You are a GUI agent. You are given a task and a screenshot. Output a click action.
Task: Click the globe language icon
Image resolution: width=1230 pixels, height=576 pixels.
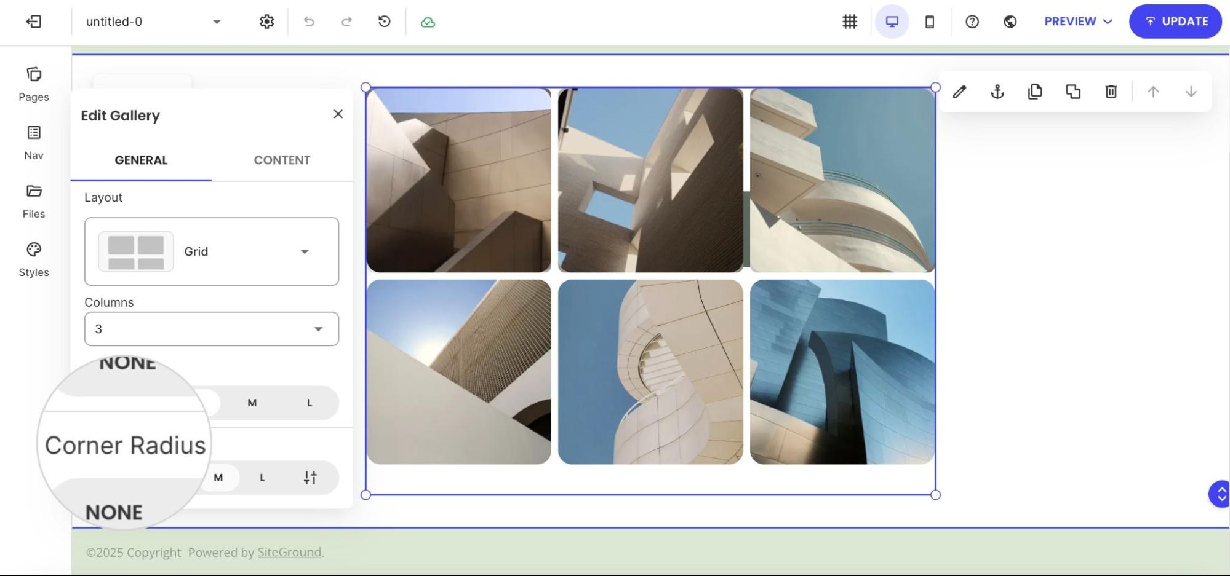pyautogui.click(x=1010, y=22)
